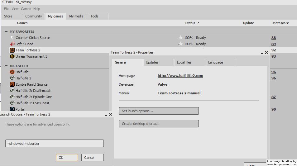Open the Games menu

26,9
